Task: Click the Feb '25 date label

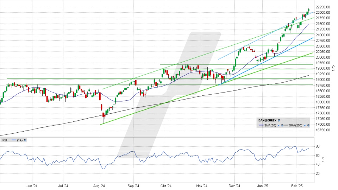Action: 297,186
